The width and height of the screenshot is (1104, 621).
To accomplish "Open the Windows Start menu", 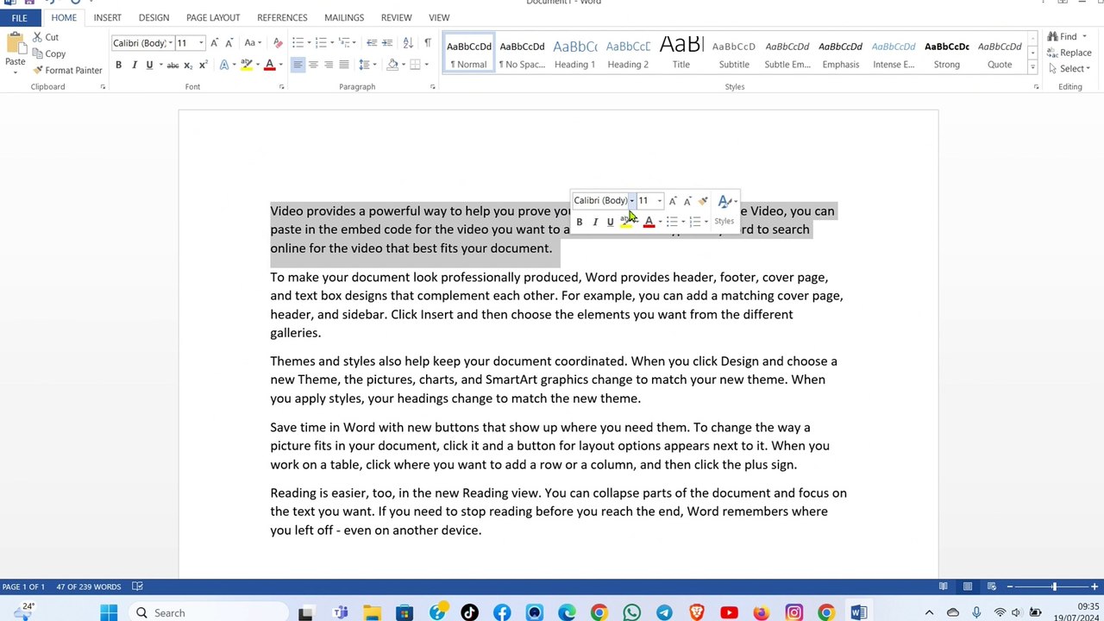I will 109,612.
